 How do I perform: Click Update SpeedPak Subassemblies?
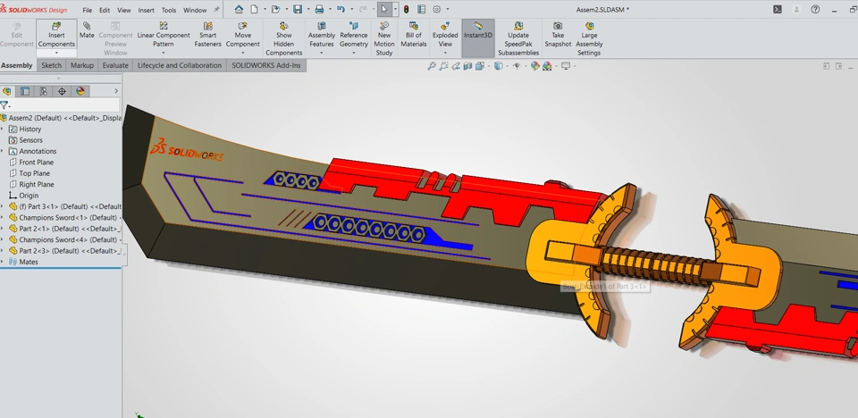[518, 38]
